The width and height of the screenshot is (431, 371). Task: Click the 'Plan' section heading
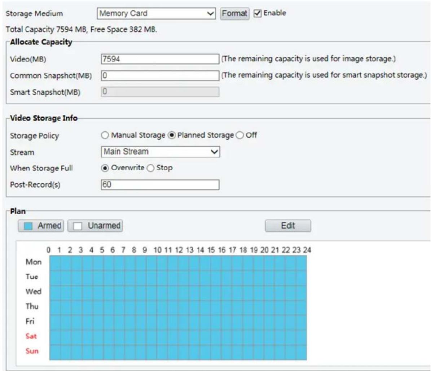[18, 211]
